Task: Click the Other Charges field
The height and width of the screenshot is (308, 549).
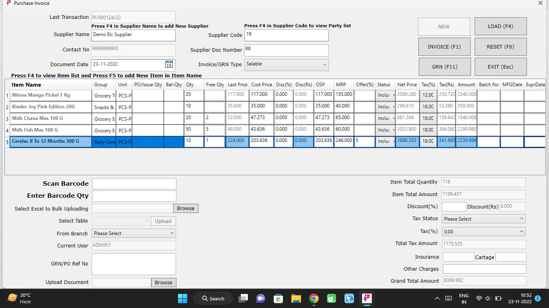Action: click(x=484, y=269)
